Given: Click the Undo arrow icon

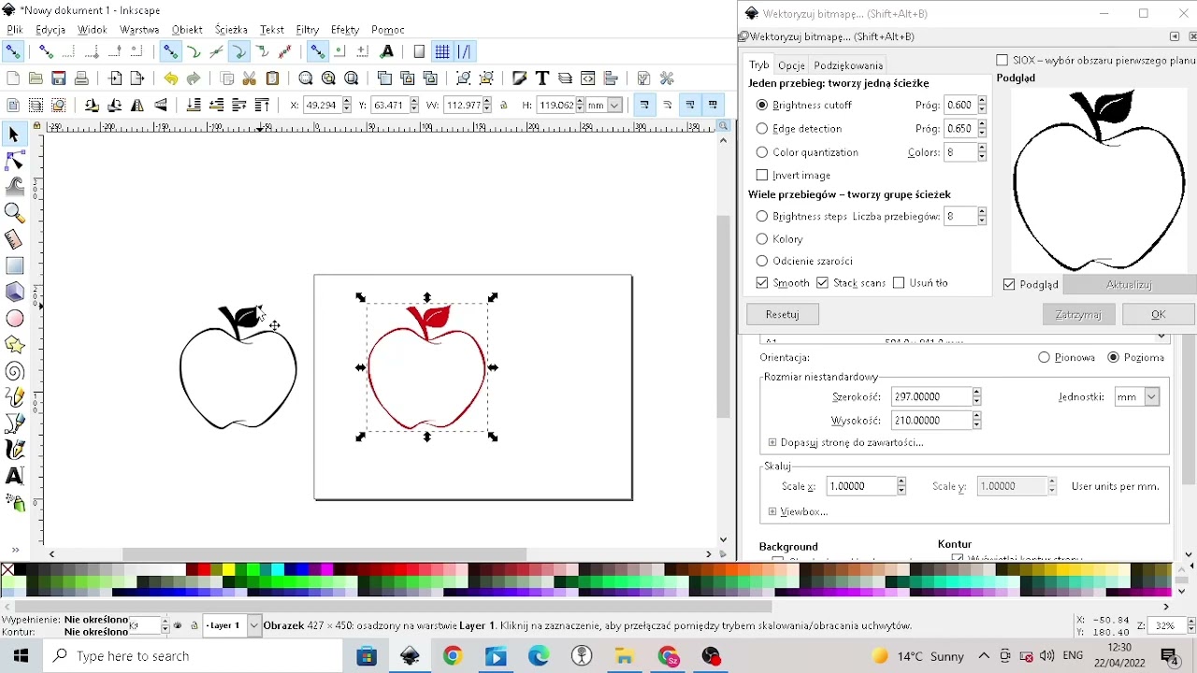Looking at the screenshot, I should pos(170,79).
